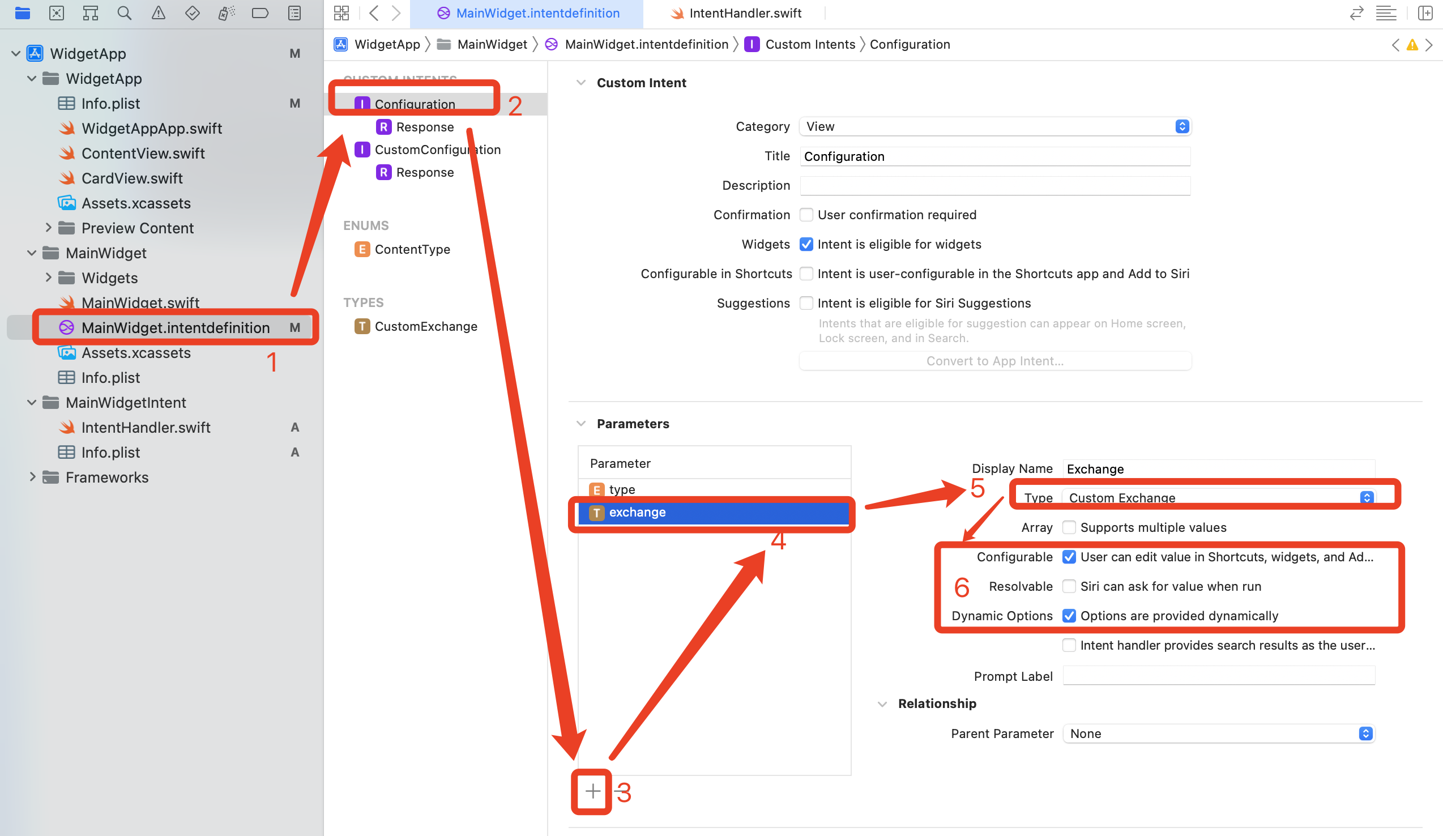The image size is (1443, 836).
Task: Toggle Configurable user can edit checkbox
Action: 1069,557
